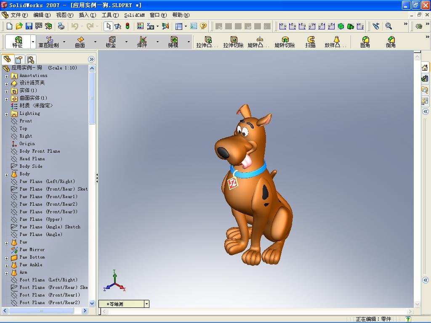Open the 视图(V) menu
This screenshot has width=431, height=323.
[64, 15]
